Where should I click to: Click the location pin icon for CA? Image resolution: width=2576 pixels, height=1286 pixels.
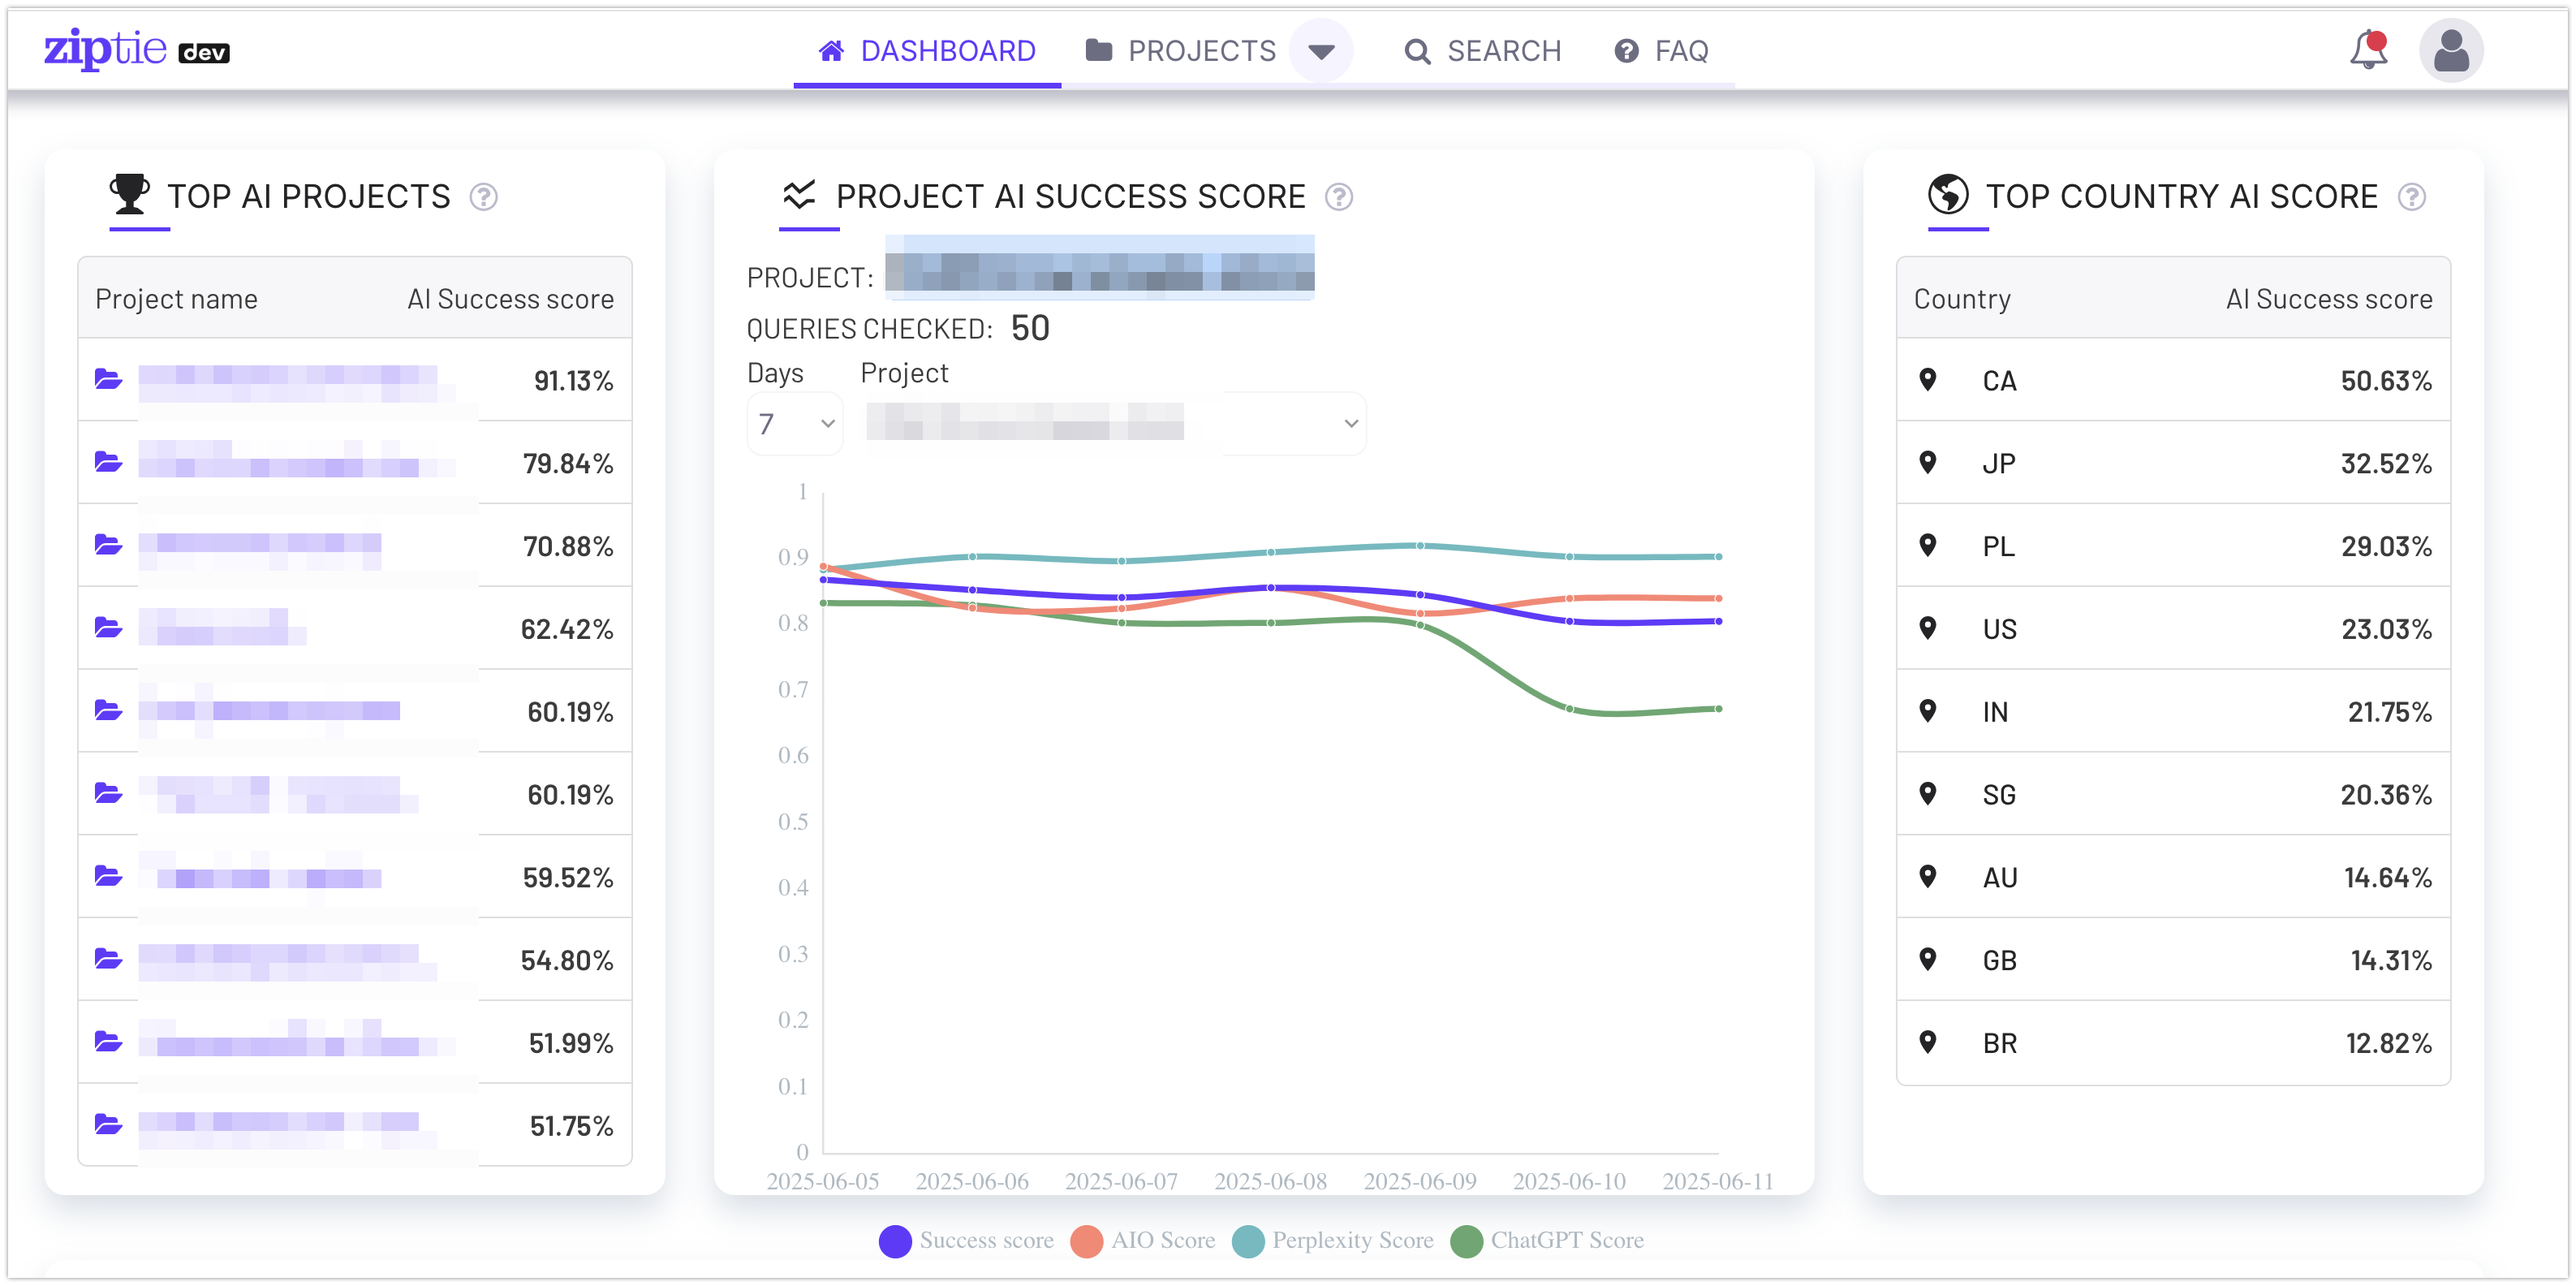1928,380
